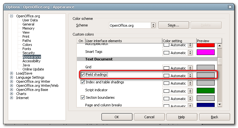Expand the Charts tree node
Viewport: 238px width, 128px height.
[x=12, y=94]
